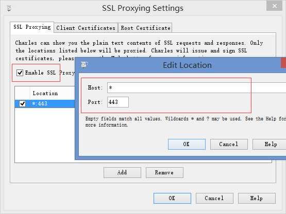Confirm Edit Location with OK

(187, 144)
